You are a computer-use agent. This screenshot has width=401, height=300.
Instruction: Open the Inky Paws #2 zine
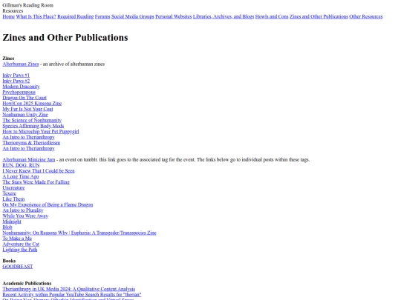(16, 81)
